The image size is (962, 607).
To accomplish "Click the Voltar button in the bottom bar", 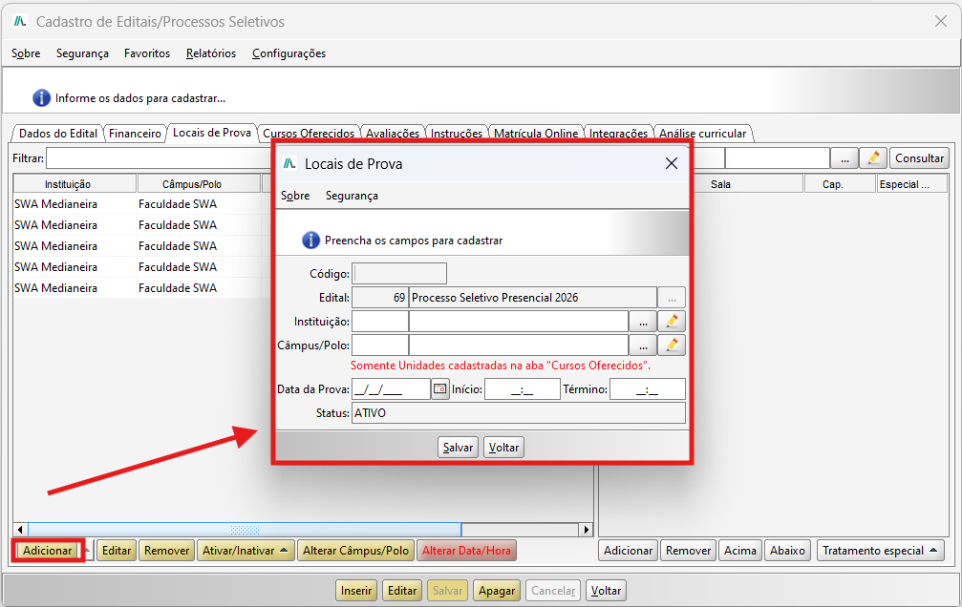I will [607, 591].
